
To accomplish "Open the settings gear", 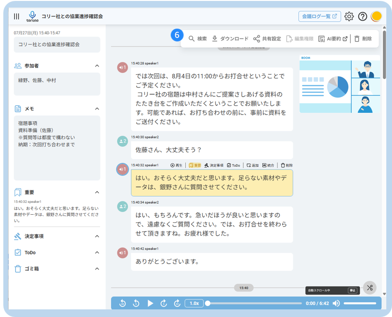I will pos(349,17).
